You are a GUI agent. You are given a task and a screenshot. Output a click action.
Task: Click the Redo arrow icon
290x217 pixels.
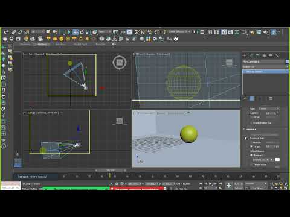(6, 32)
